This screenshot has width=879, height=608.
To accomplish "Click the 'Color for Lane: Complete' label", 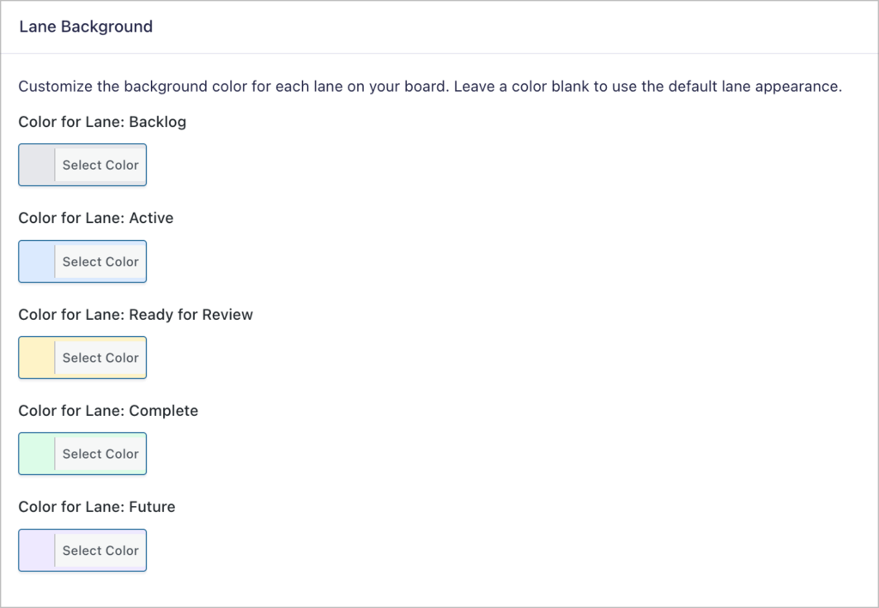I will (x=108, y=411).
